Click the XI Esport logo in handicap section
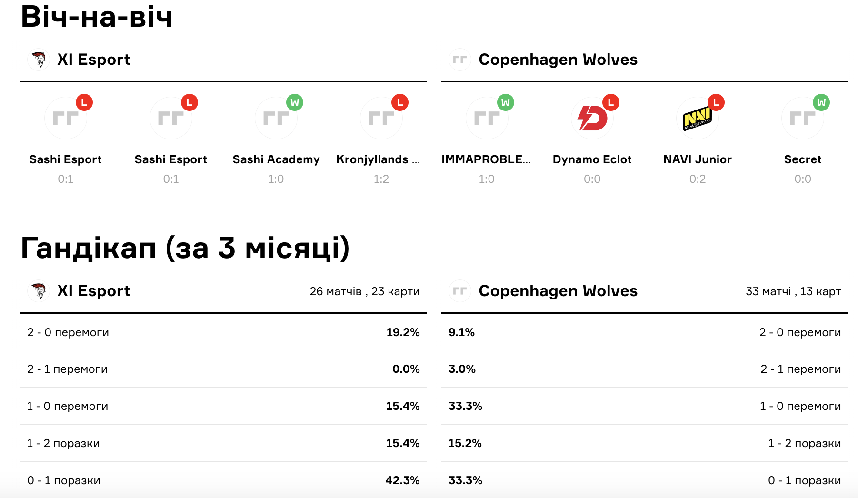Image resolution: width=858 pixels, height=498 pixels. click(39, 291)
